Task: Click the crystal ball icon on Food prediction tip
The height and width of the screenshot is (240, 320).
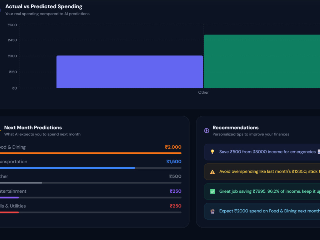Action: [212, 211]
